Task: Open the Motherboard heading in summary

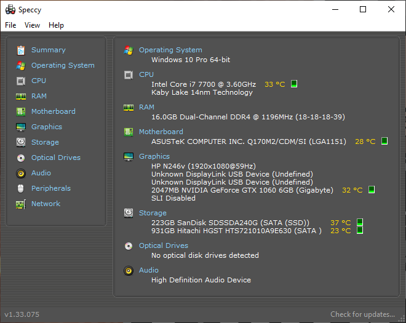Action: point(161,132)
